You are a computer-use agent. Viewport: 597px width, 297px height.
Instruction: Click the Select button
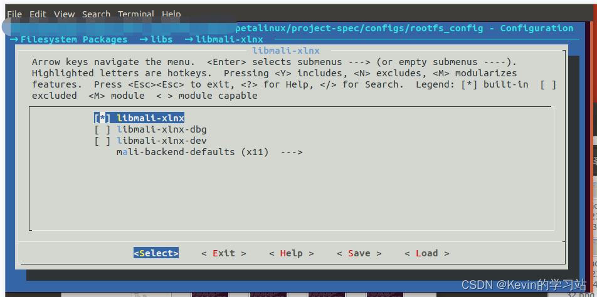click(x=156, y=253)
